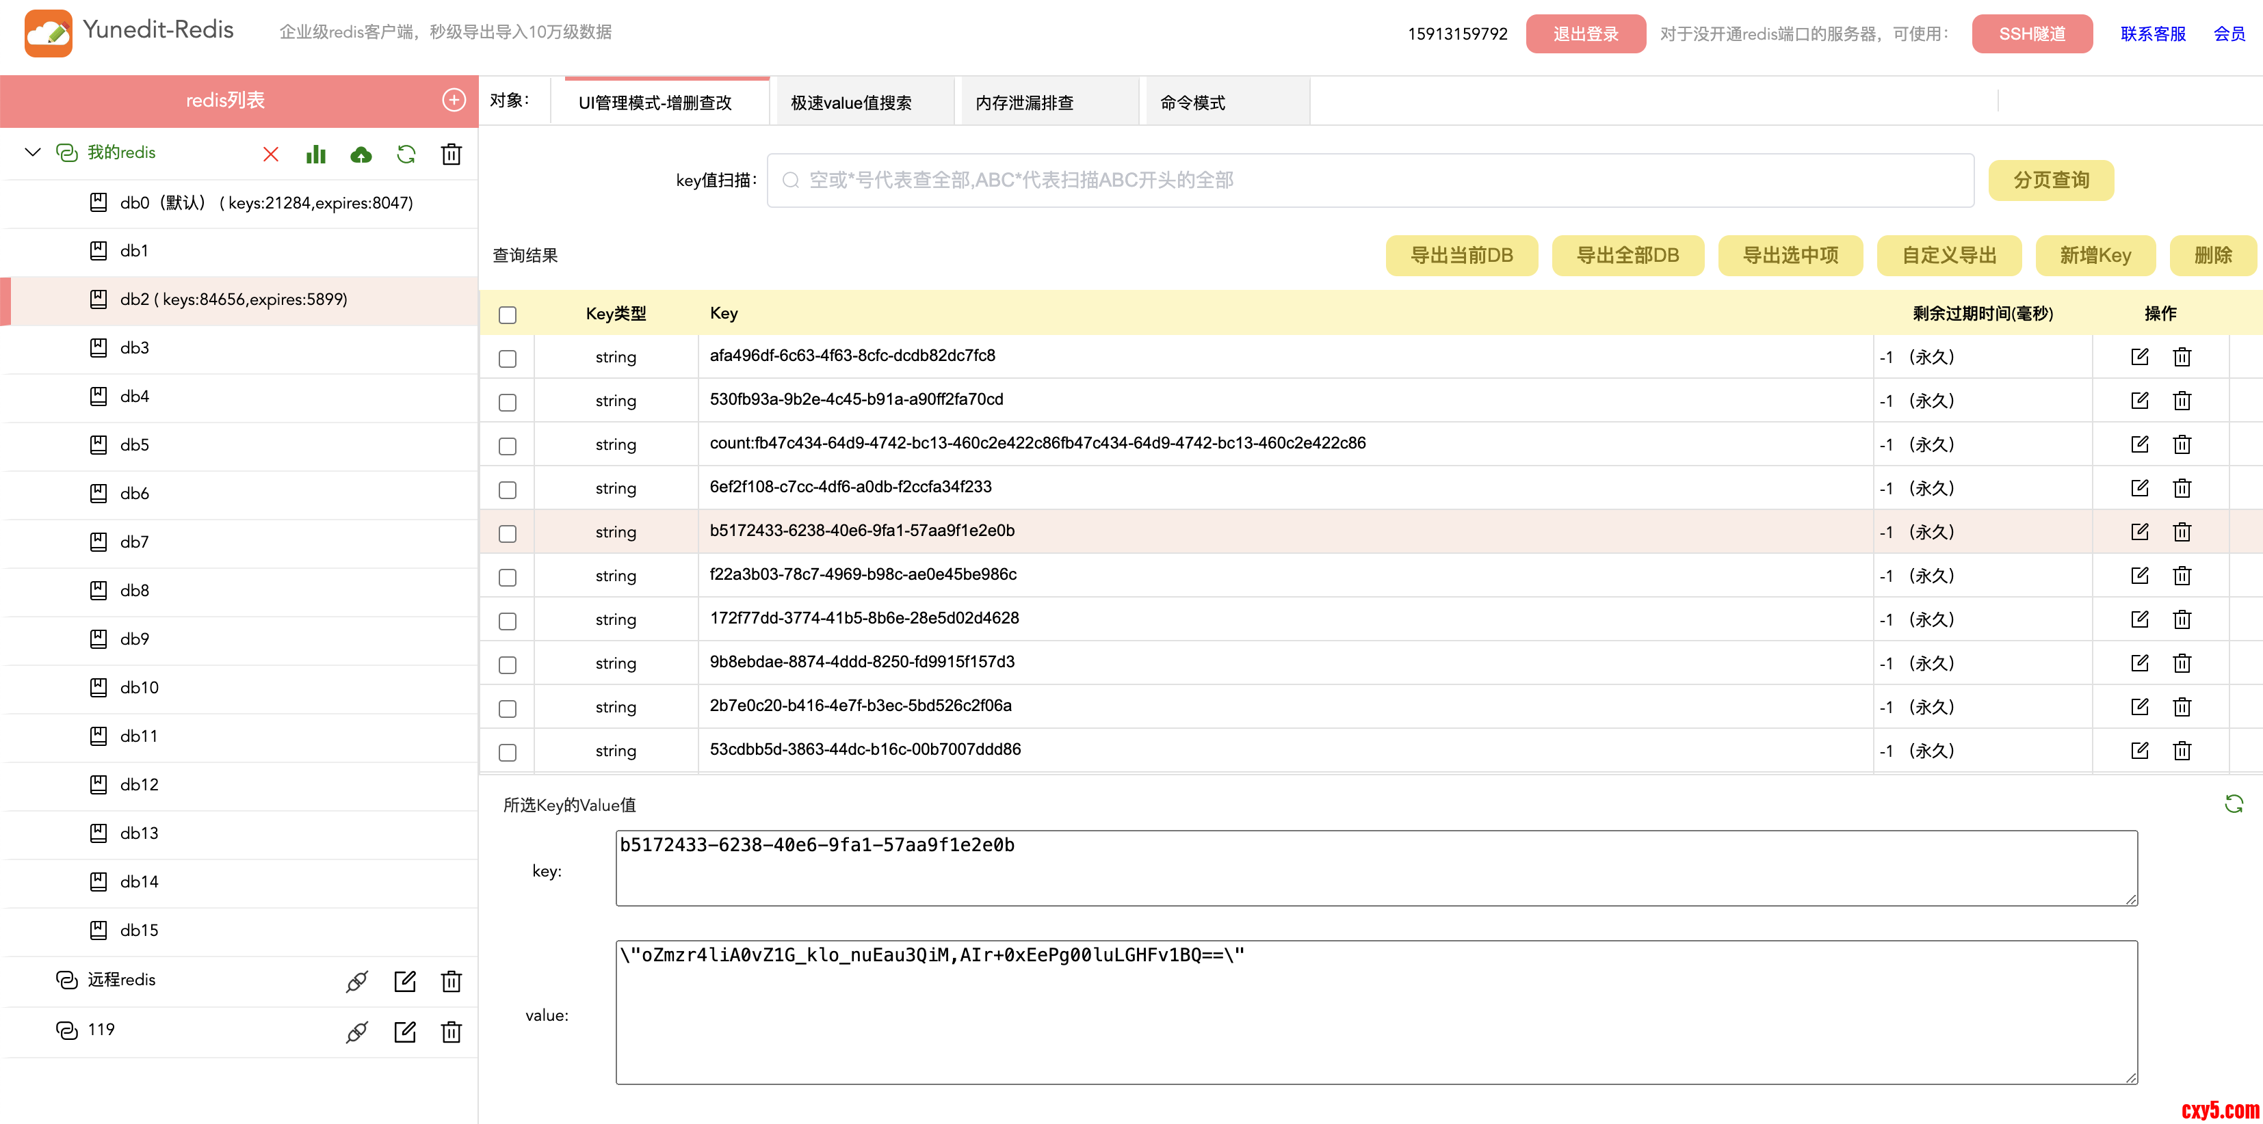Edit the 119 connection with the pencil icon

[x=404, y=1031]
